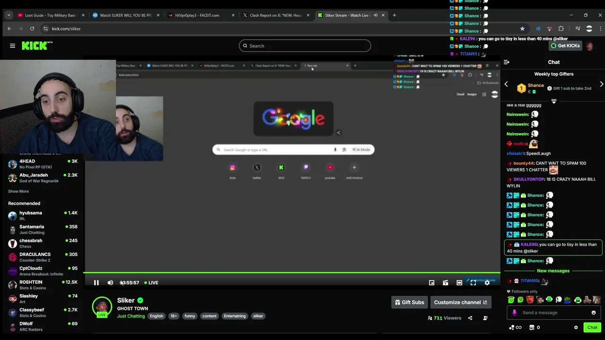Select the Entertaining tag
605x340 pixels.
tap(235, 316)
